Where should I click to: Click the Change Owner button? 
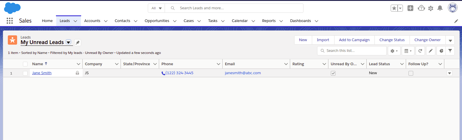(x=427, y=40)
